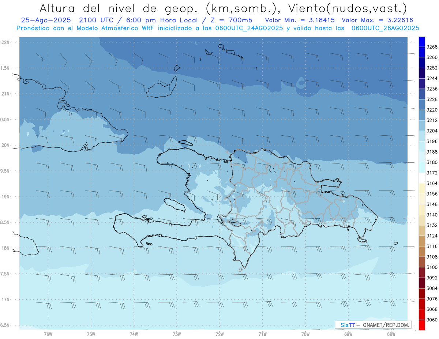The width and height of the screenshot is (439, 339).
Task: Click the bright red swatch at legend bottom
Action: (422, 325)
